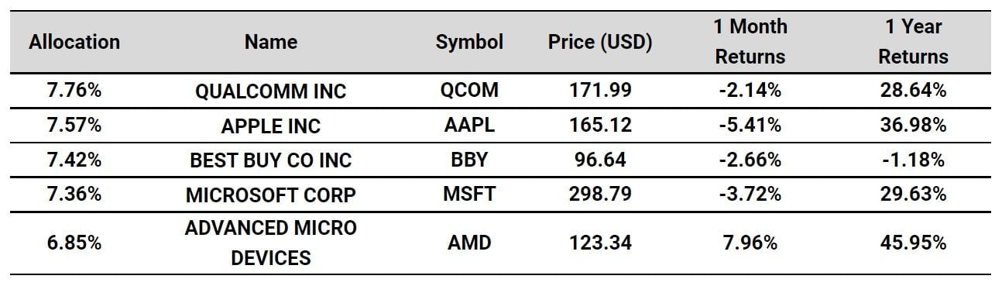Screen dimensions: 1002x286
Task: Select ADVANCED MICRO DEVICES cell
Action: (x=271, y=243)
